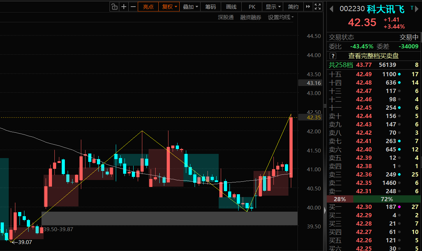Open the 显示 display dropdown

273,7
